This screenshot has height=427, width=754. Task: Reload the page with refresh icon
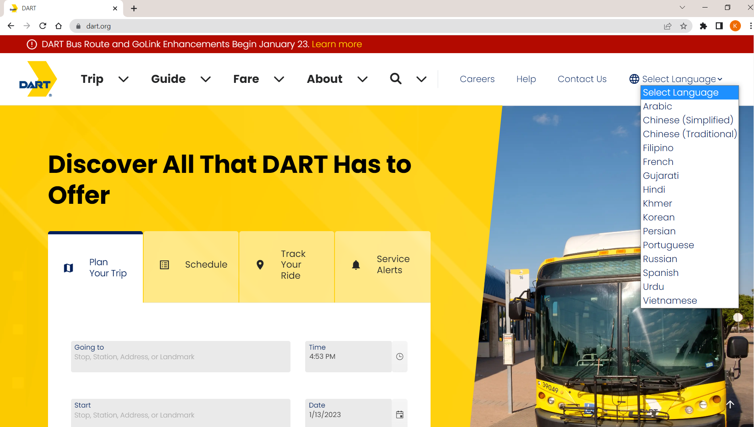[x=43, y=26]
